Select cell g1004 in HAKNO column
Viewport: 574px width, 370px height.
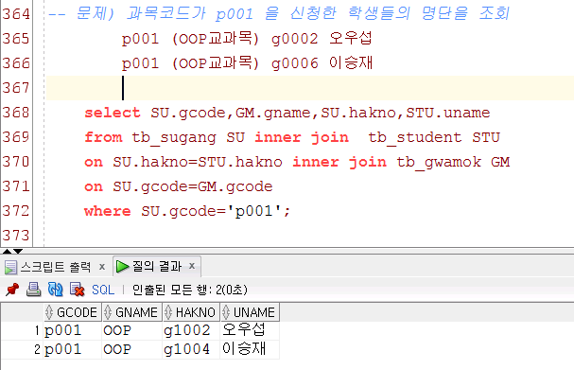click(x=191, y=349)
